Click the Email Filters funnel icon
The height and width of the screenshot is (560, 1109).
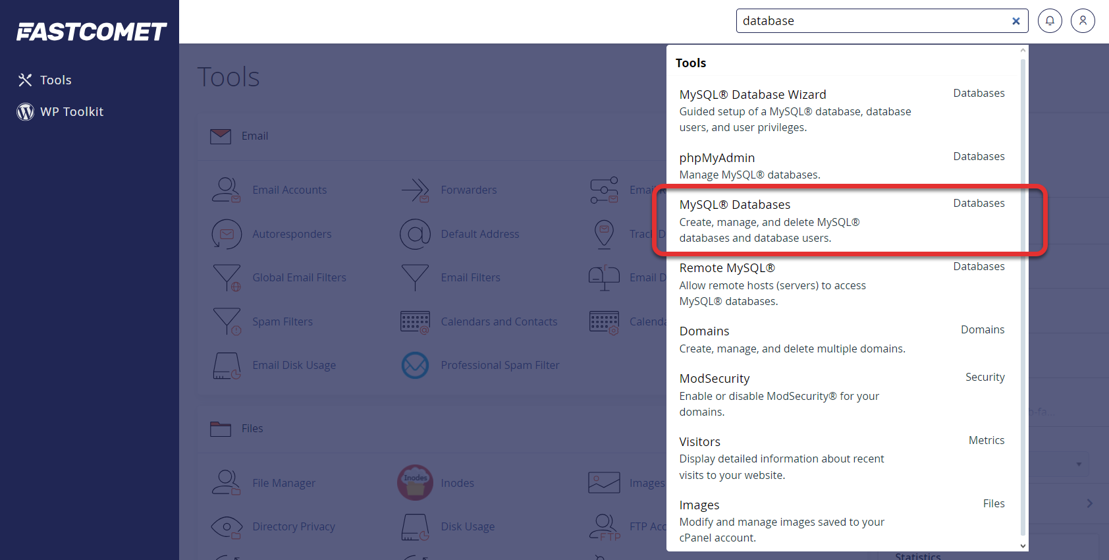415,277
